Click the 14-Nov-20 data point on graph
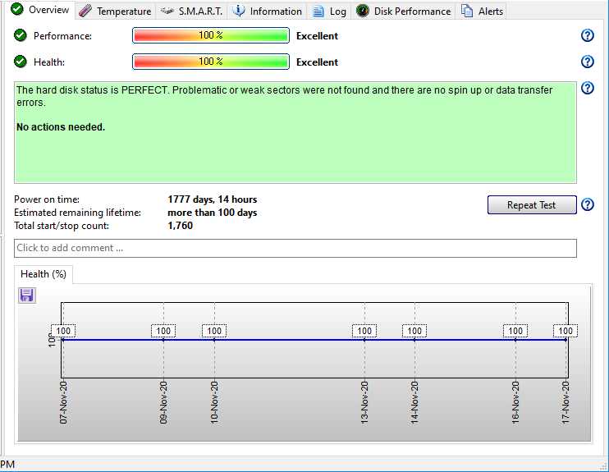 coord(414,340)
